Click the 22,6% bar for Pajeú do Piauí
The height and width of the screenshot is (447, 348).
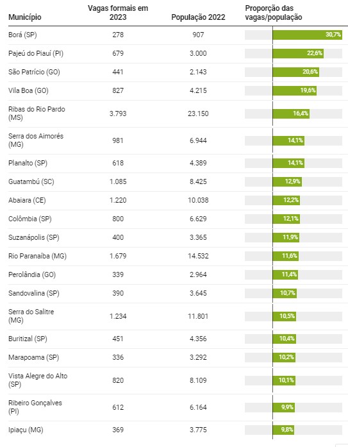tap(298, 53)
